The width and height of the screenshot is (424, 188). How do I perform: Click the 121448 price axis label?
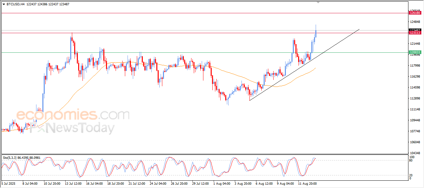(x=415, y=44)
